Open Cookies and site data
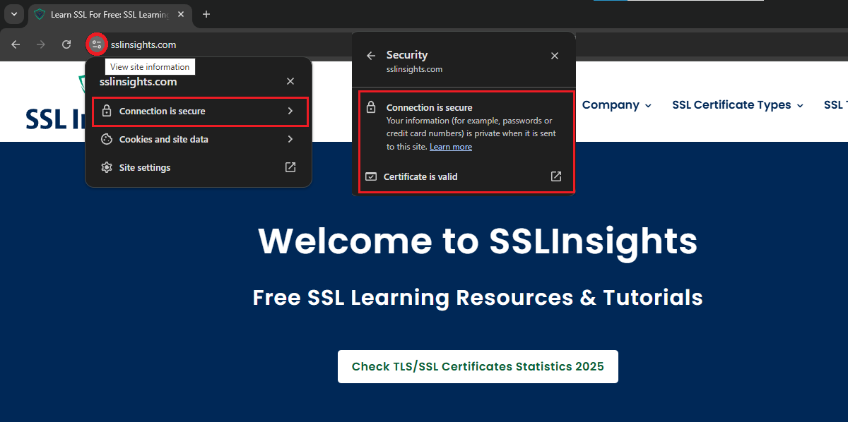Image resolution: width=848 pixels, height=422 pixels. pos(199,140)
